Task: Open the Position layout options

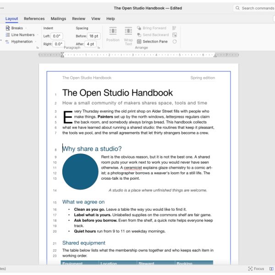Action: [x=113, y=34]
